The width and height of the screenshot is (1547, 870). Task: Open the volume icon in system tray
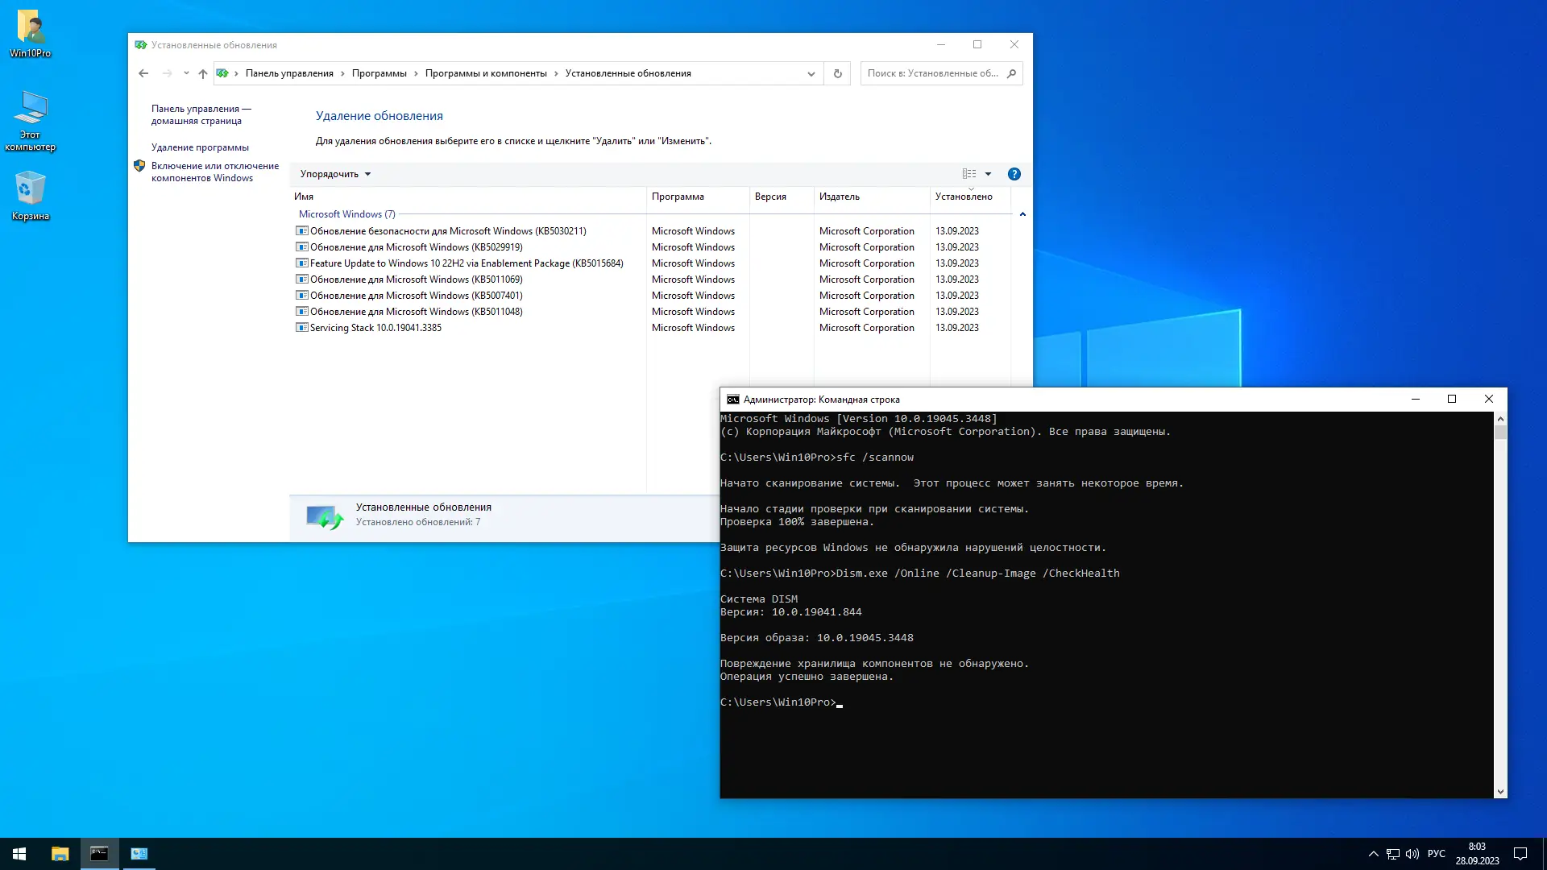point(1412,854)
